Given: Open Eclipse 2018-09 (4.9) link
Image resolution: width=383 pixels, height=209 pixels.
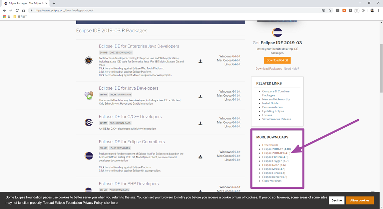Looking at the screenshot, I should 276,153.
